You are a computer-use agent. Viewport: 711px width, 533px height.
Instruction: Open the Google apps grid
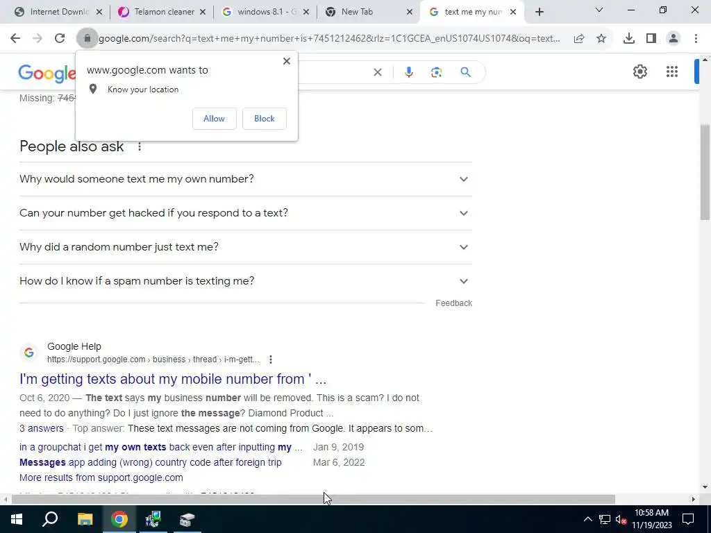point(672,71)
